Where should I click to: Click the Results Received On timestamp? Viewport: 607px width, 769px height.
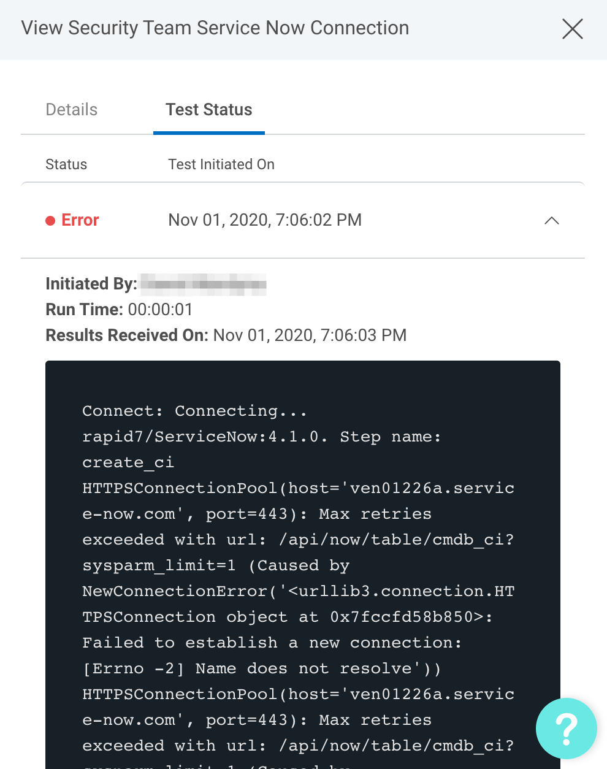point(310,335)
